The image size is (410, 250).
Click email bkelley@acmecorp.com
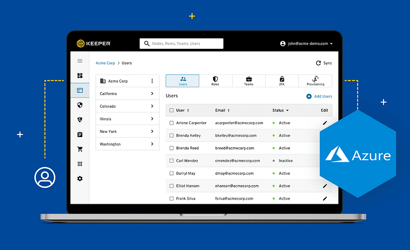(x=236, y=136)
